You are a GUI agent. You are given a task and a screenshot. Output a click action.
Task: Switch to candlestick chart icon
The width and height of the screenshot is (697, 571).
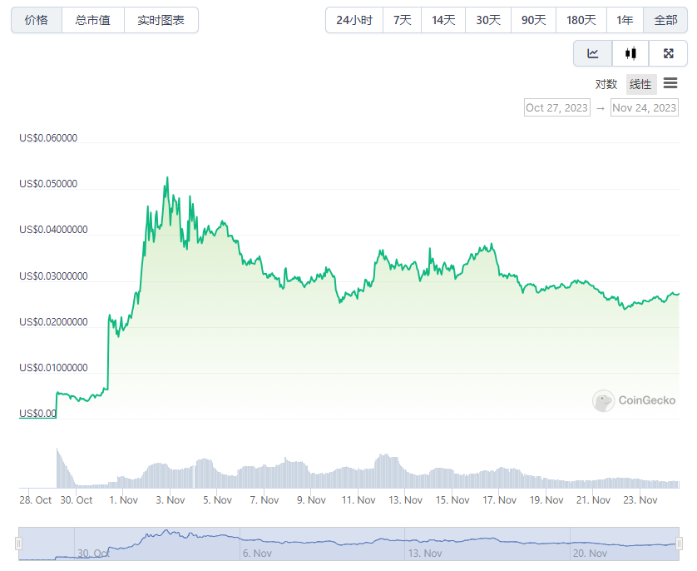(x=630, y=53)
